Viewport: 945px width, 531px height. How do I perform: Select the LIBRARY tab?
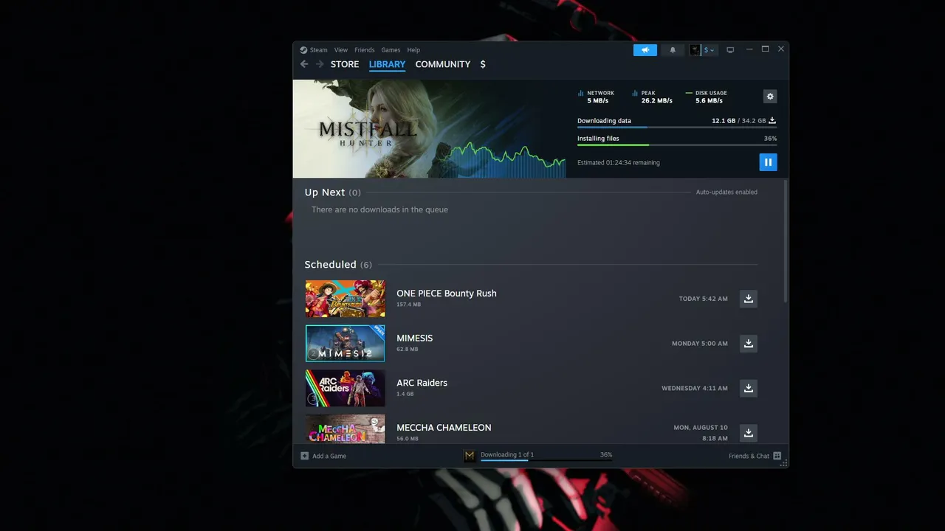point(387,64)
